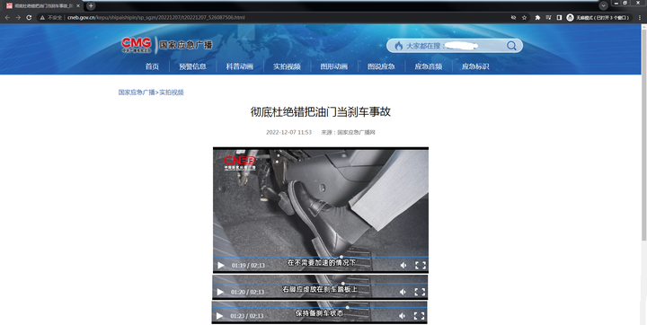Mute the video showing 01:20 timestamp
The width and height of the screenshot is (647, 325).
[x=403, y=292]
